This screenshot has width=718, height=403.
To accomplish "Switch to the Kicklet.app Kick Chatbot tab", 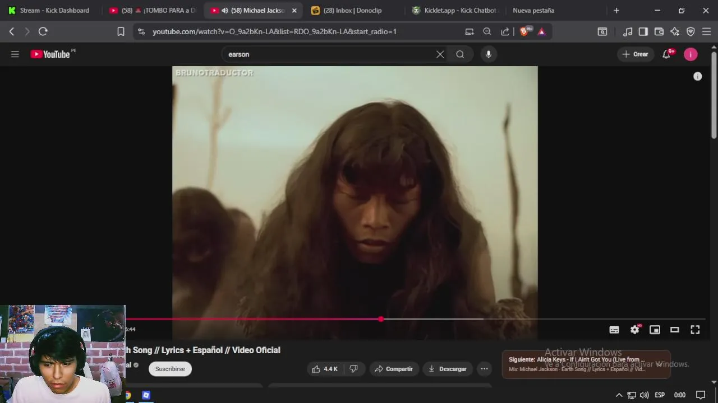I will (454, 10).
